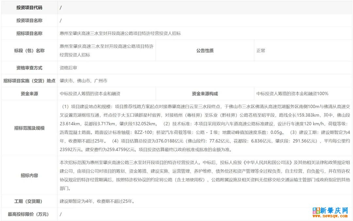Click the 投资项目代码 header cell
Screen dimensions: 353x221
(29, 7)
